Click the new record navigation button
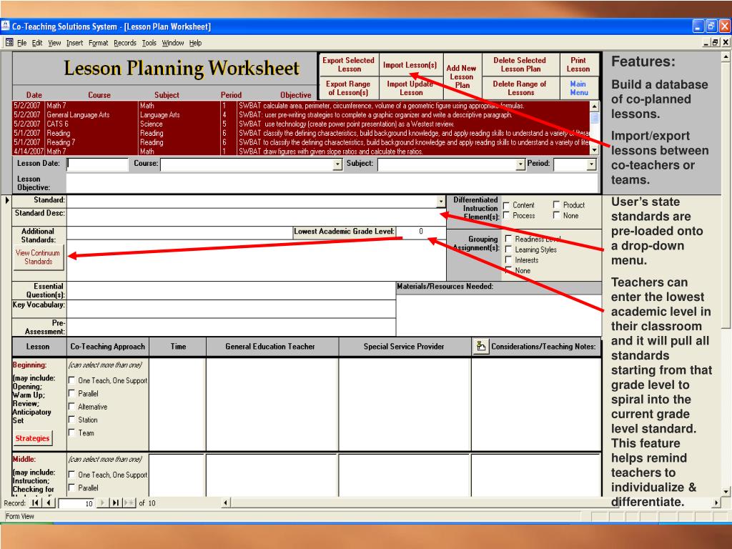732x549 pixels. tap(129, 503)
